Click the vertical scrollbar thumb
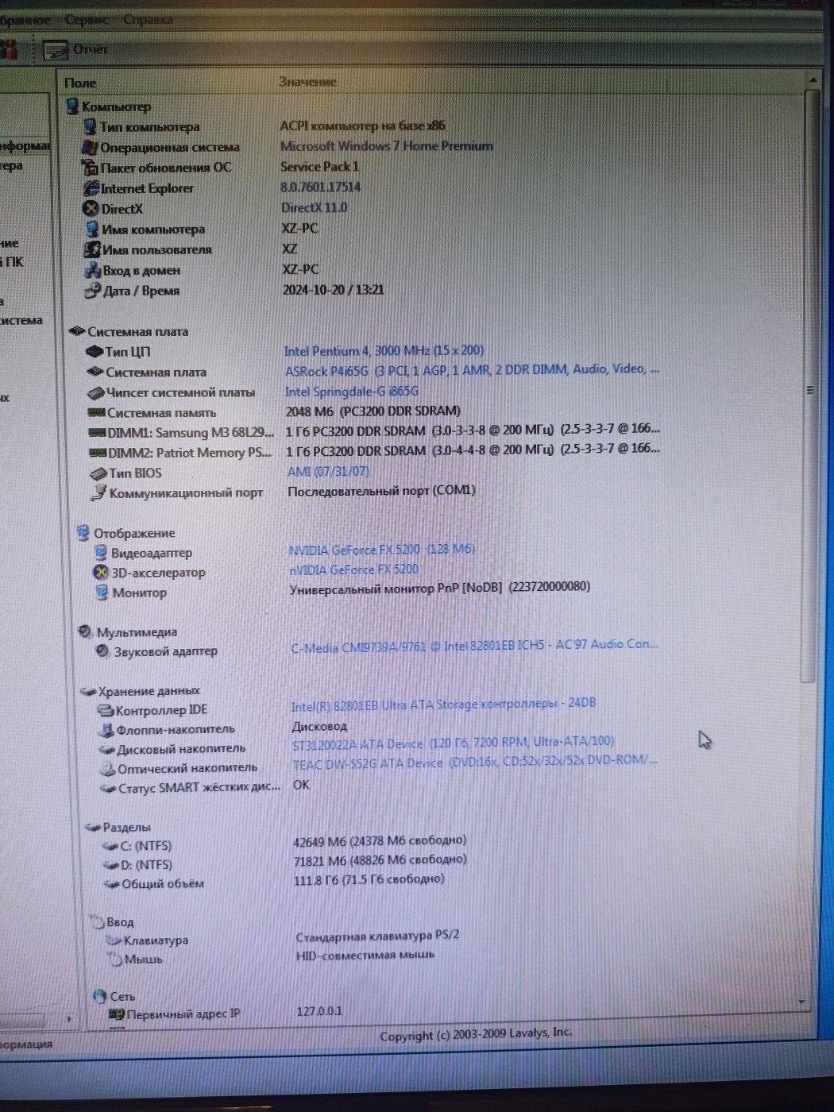 point(810,387)
